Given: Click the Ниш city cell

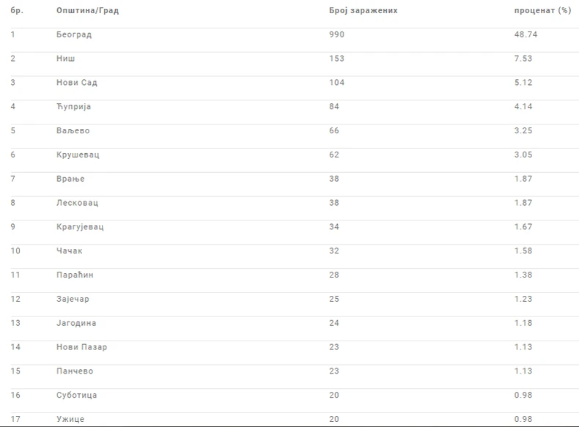Looking at the screenshot, I should [x=65, y=59].
